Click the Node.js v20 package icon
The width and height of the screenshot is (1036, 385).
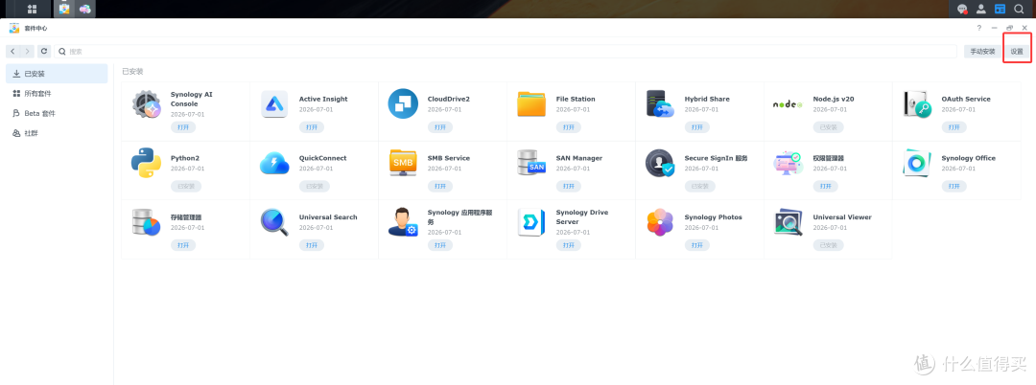pyautogui.click(x=788, y=104)
